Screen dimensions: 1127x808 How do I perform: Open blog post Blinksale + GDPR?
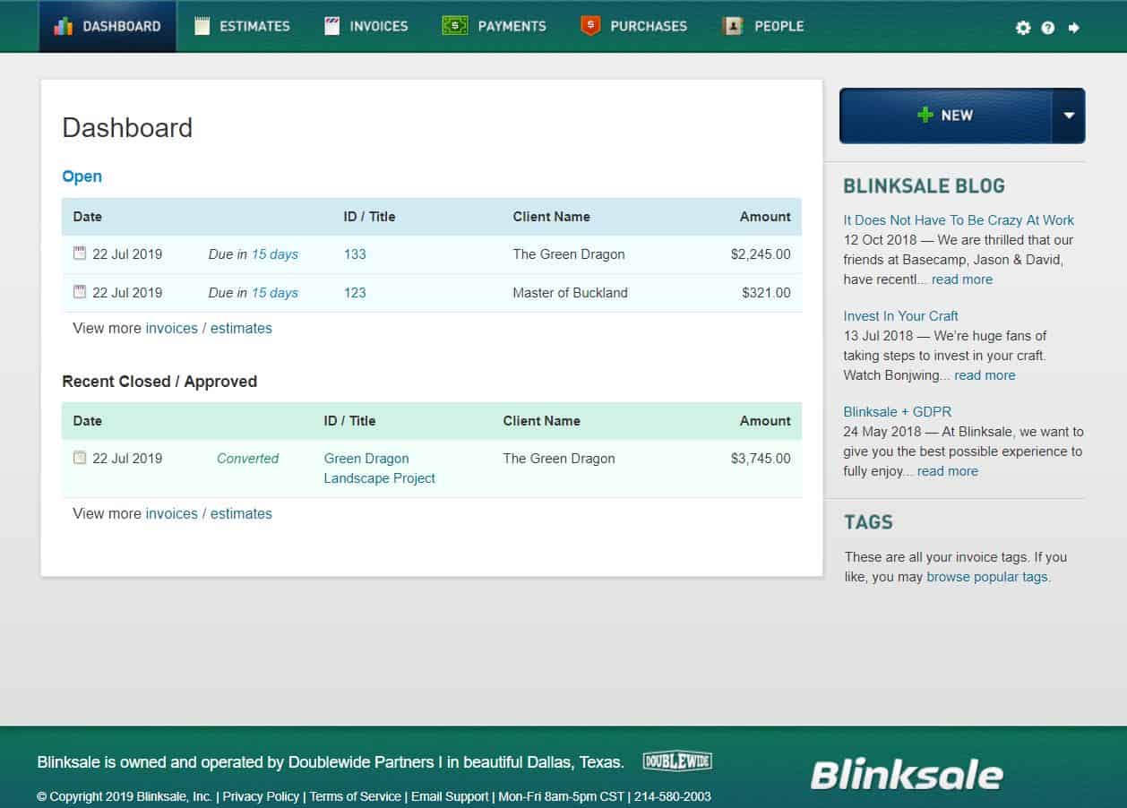click(898, 412)
